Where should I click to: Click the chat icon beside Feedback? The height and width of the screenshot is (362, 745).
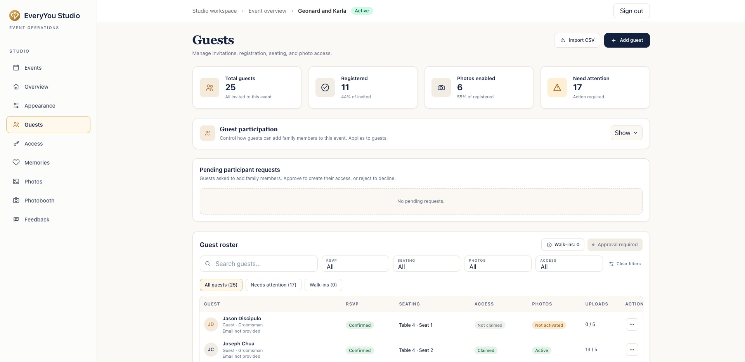tap(16, 220)
